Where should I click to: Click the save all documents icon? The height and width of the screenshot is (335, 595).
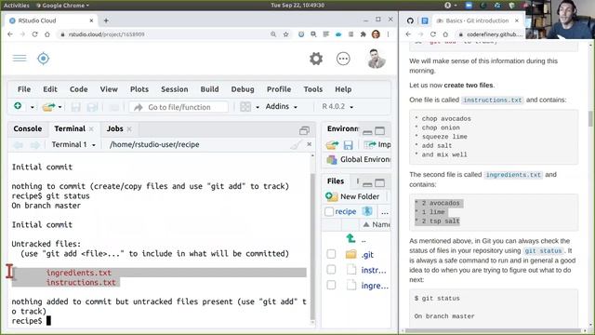[x=92, y=107]
